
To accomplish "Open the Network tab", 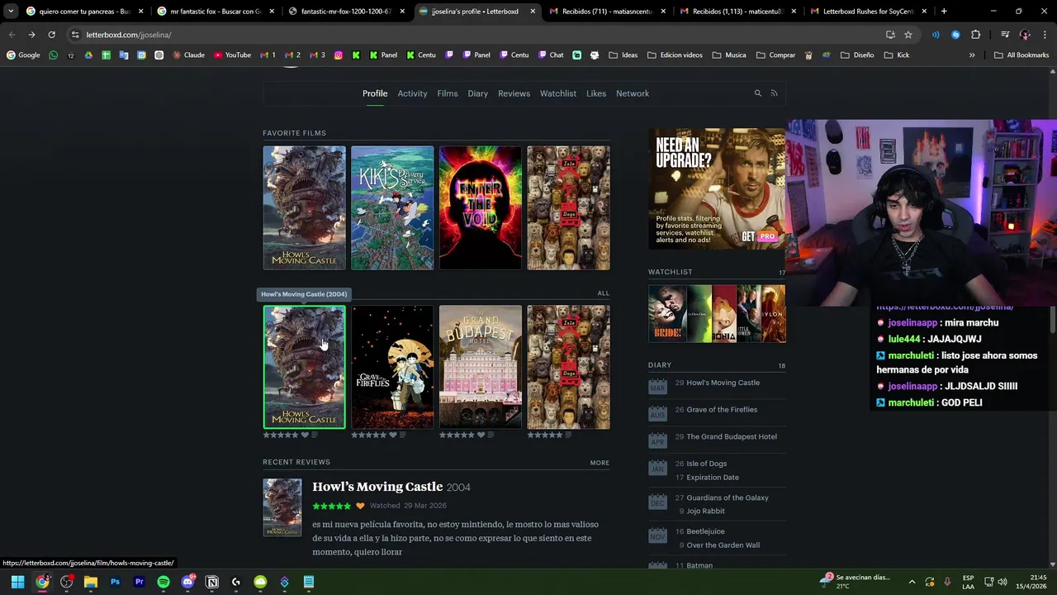I will point(633,93).
